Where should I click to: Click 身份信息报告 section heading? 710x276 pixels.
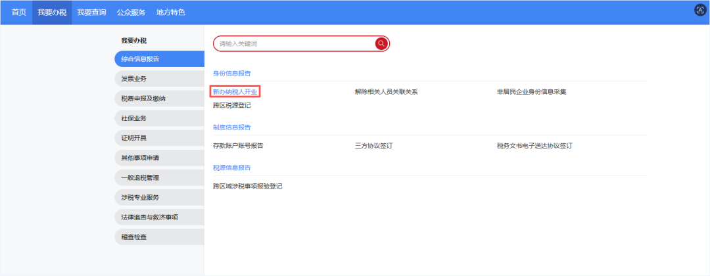(232, 73)
